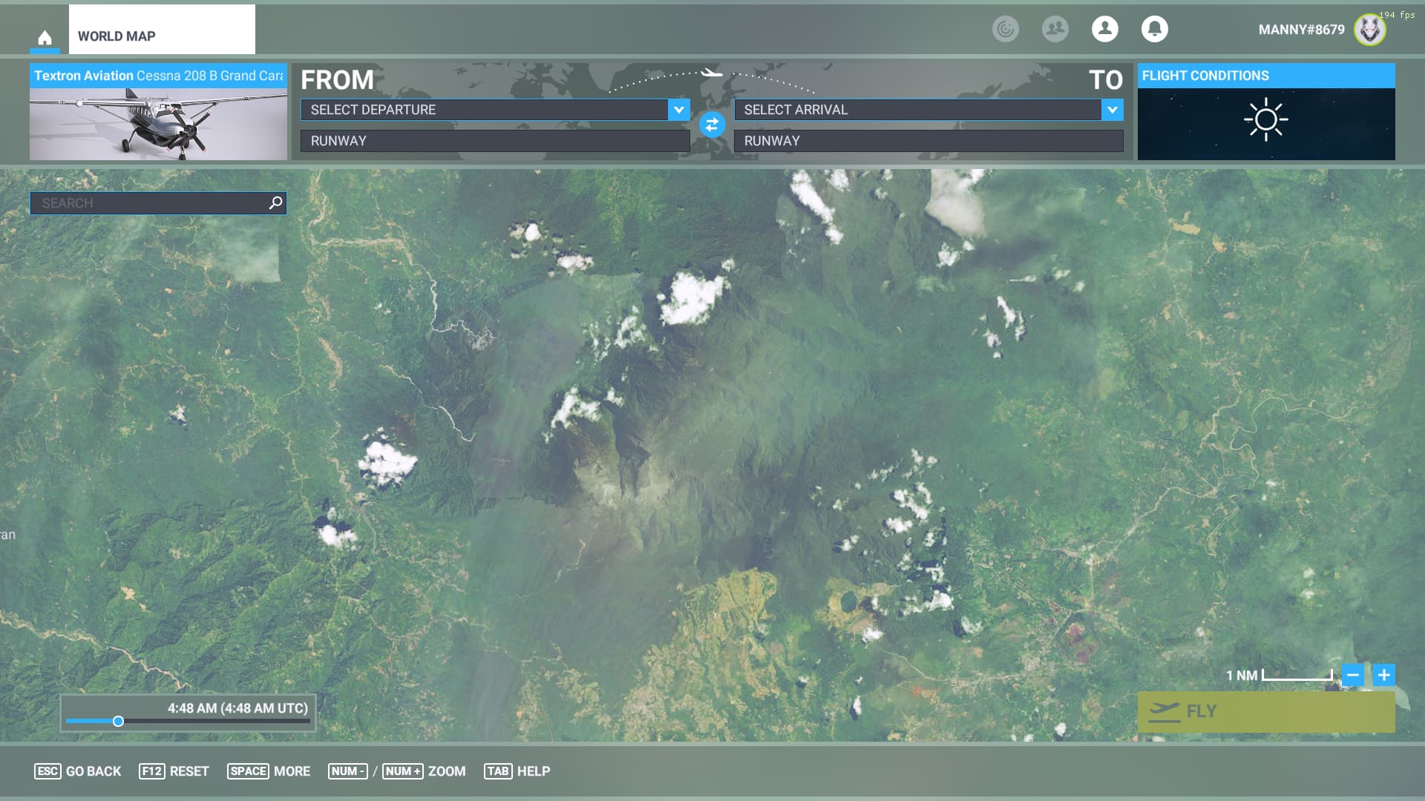The height and width of the screenshot is (801, 1425).
Task: Click the activity swirl icon
Action: point(1005,29)
